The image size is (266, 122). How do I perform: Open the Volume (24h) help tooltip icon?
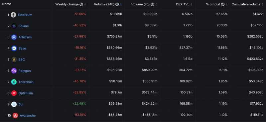(x=117, y=4)
